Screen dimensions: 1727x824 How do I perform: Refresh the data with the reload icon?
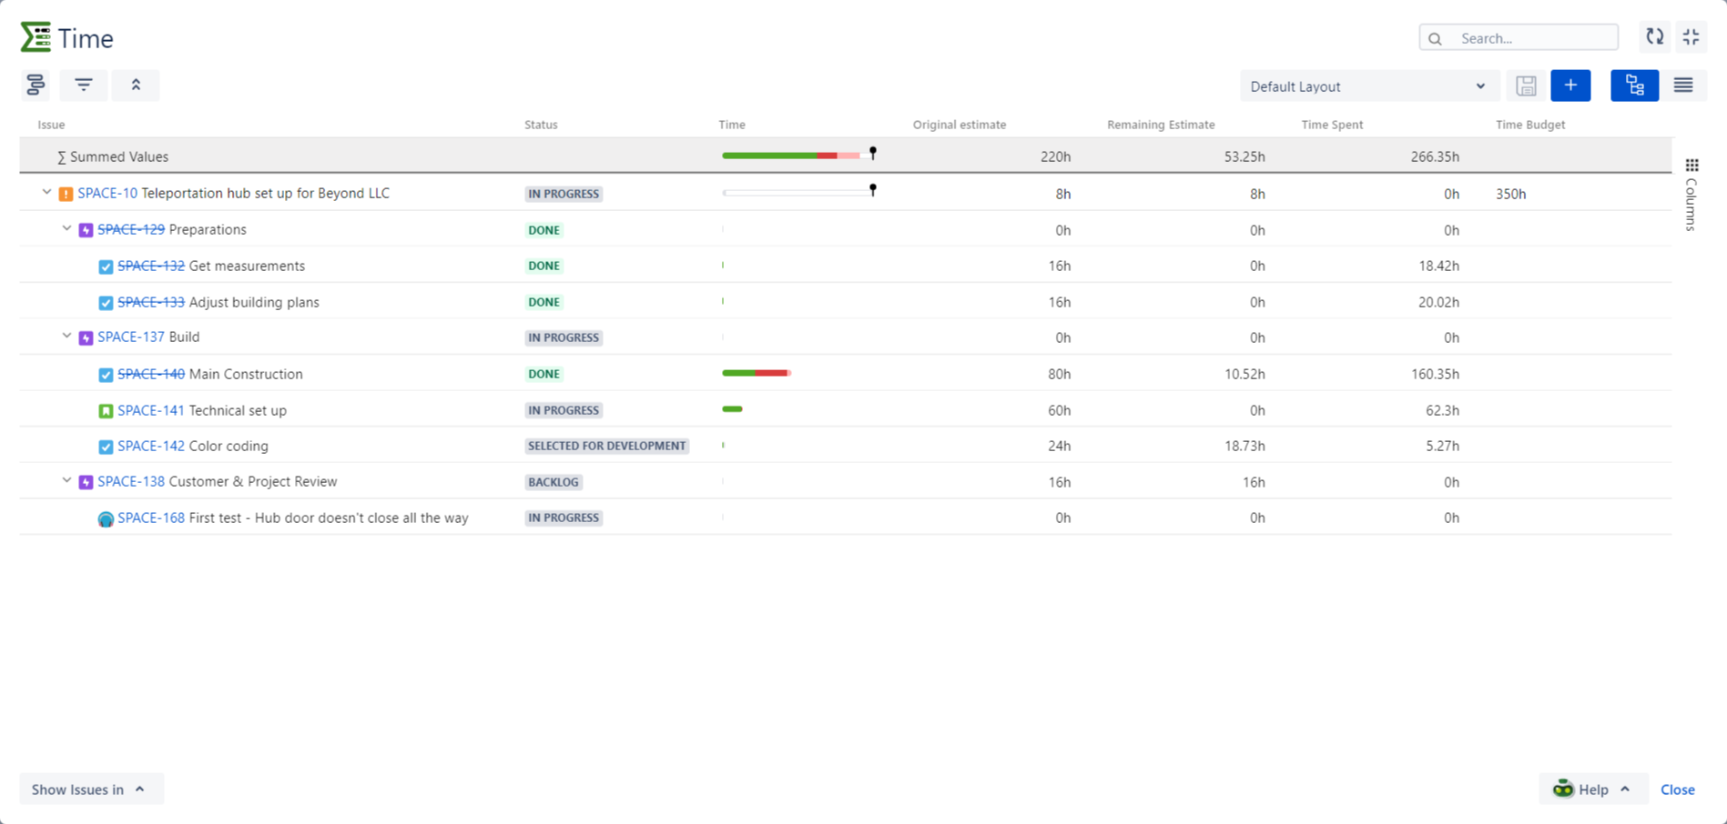[1654, 37]
